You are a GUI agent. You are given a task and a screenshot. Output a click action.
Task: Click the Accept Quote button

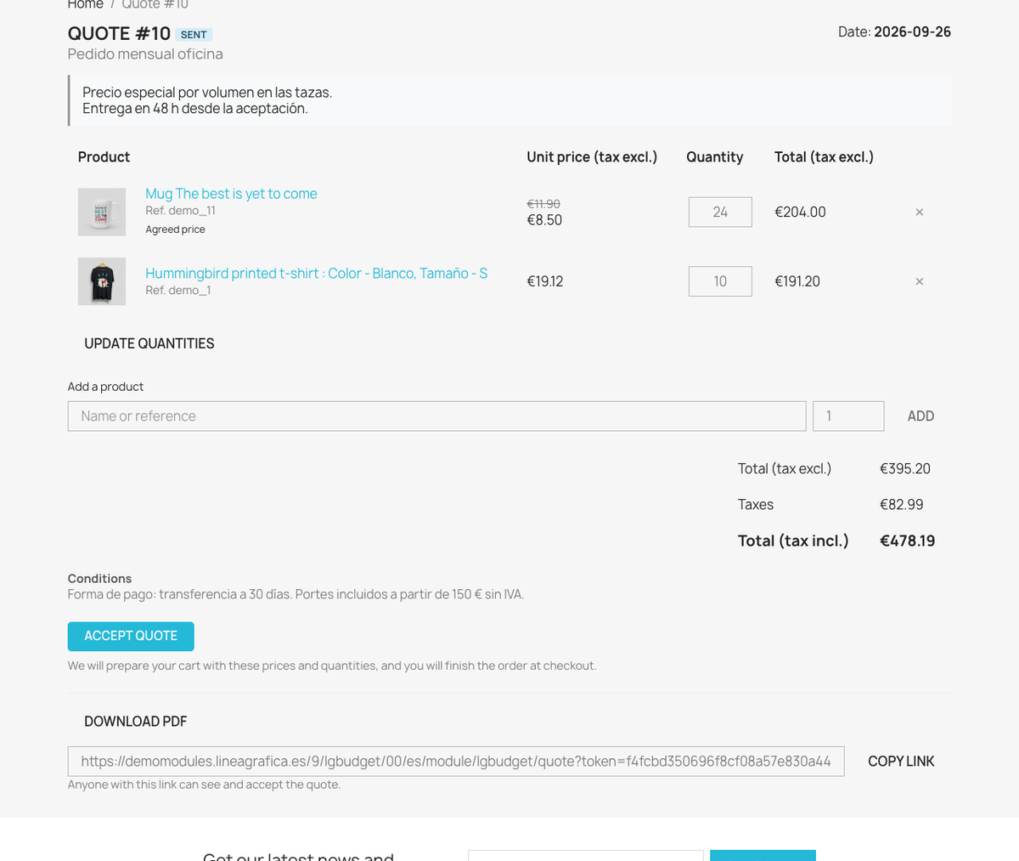click(x=131, y=637)
